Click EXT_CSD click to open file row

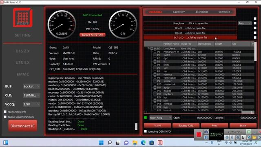190,38
